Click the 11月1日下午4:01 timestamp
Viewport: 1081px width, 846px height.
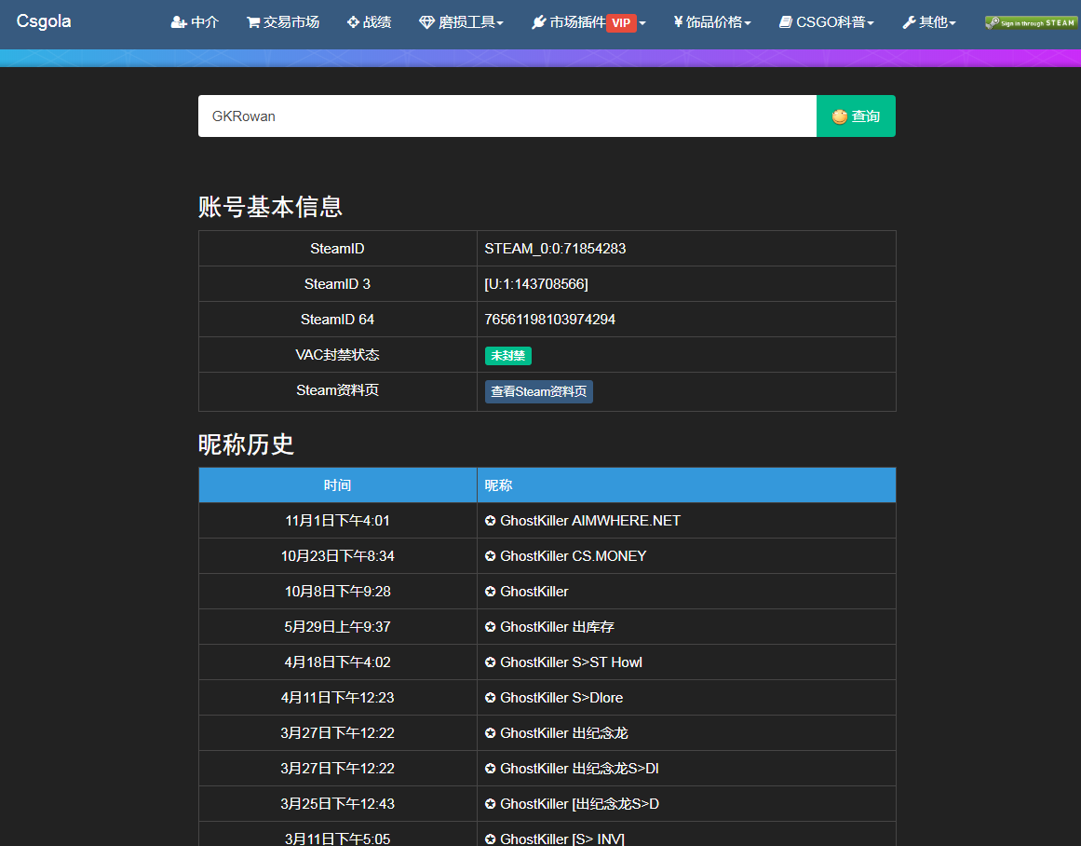[338, 520]
